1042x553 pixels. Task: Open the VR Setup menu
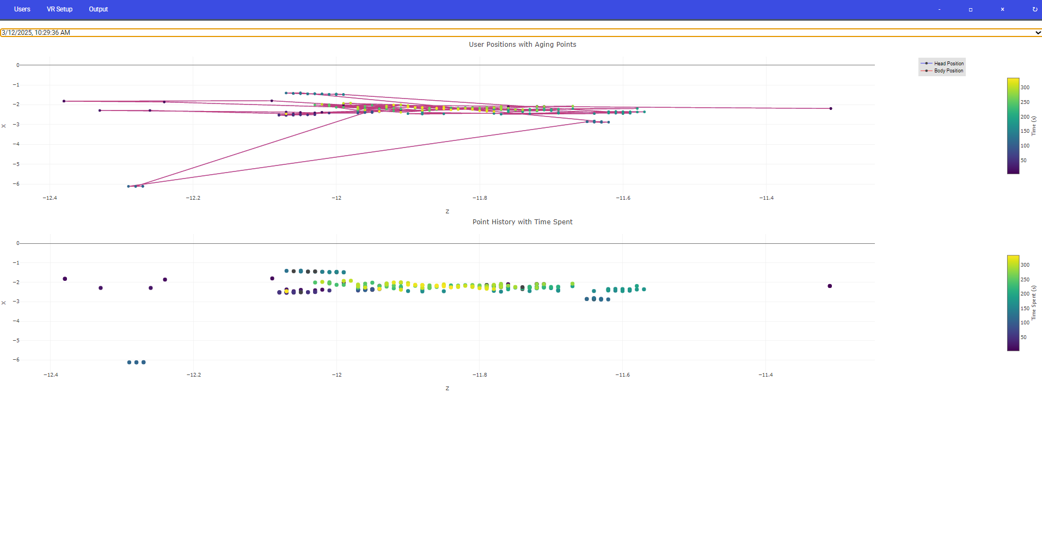coord(59,9)
